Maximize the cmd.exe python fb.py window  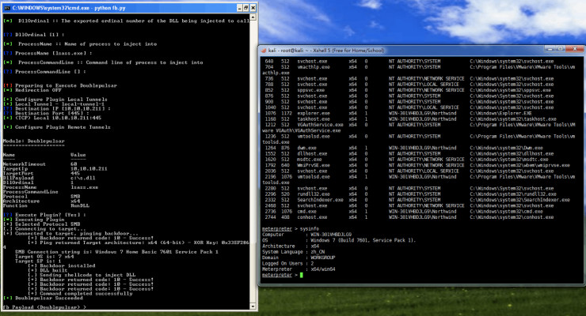click(x=246, y=7)
